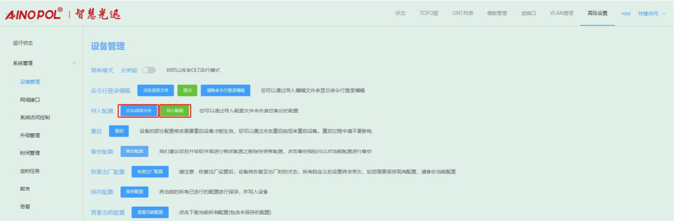Click the 备份配置 button
674x221 pixels.
(134, 151)
